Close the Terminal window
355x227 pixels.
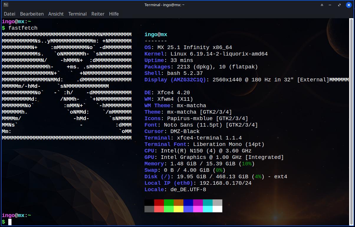[x=349, y=5]
